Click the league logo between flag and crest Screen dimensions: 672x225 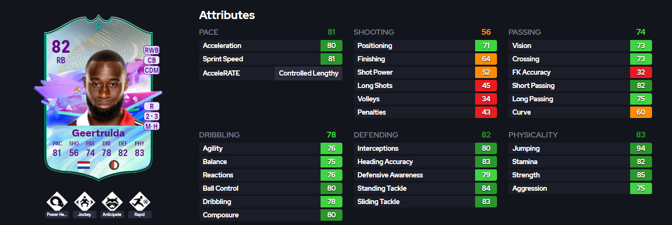click(x=99, y=165)
